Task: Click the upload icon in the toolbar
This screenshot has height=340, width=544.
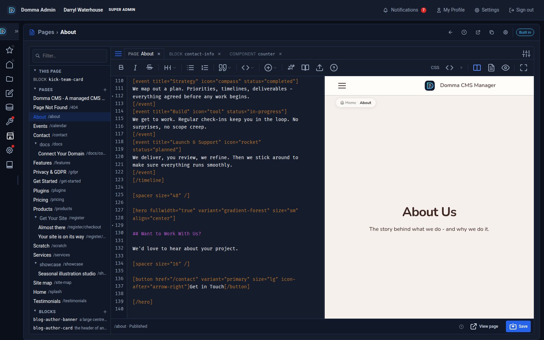Action: (x=320, y=68)
